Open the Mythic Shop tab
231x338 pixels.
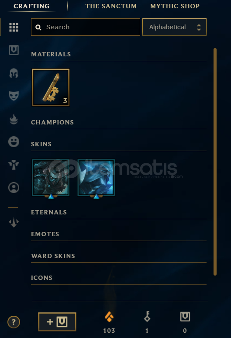pyautogui.click(x=175, y=6)
